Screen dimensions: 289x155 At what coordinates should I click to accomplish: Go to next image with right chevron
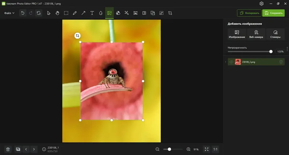[34, 149]
